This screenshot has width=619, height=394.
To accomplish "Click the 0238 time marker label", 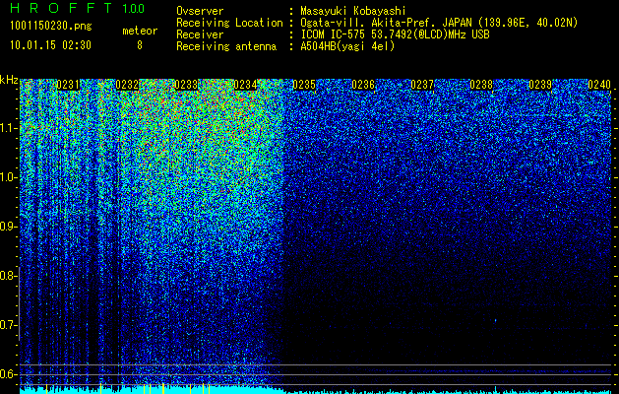I will tap(481, 85).
